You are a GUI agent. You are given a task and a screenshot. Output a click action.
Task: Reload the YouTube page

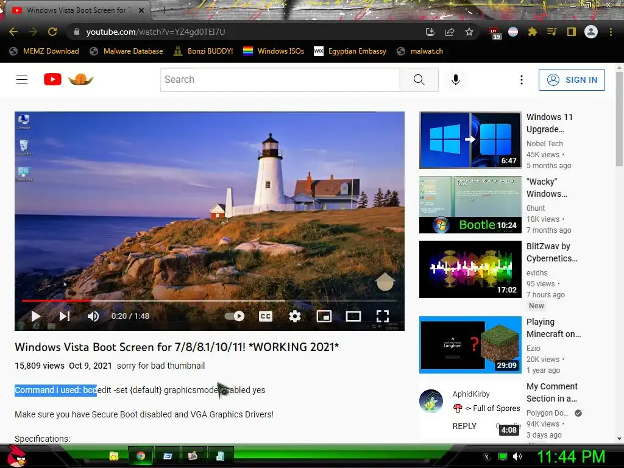(52, 32)
